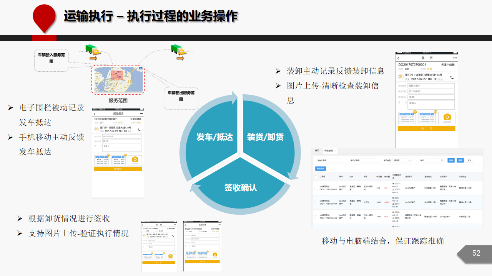Click the 更多 button in filter bar

(469, 160)
